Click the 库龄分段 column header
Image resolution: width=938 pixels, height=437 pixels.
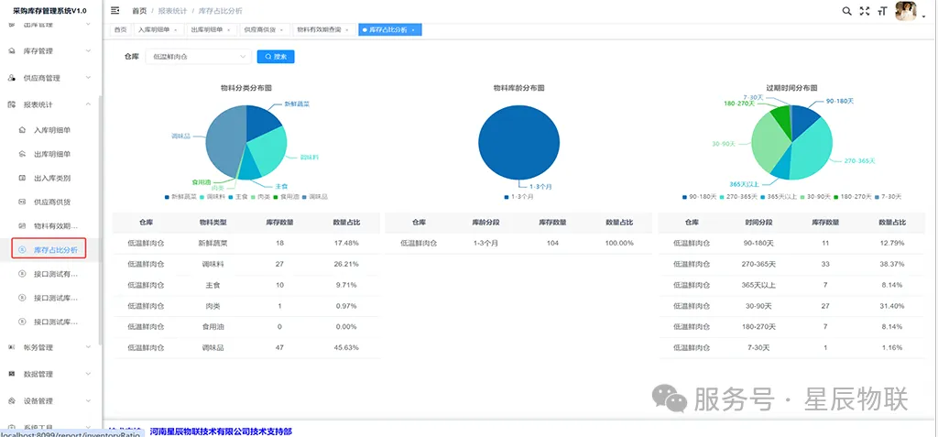tap(485, 222)
